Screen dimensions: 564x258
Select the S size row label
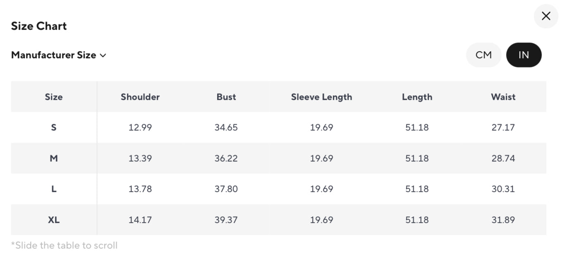(x=54, y=128)
